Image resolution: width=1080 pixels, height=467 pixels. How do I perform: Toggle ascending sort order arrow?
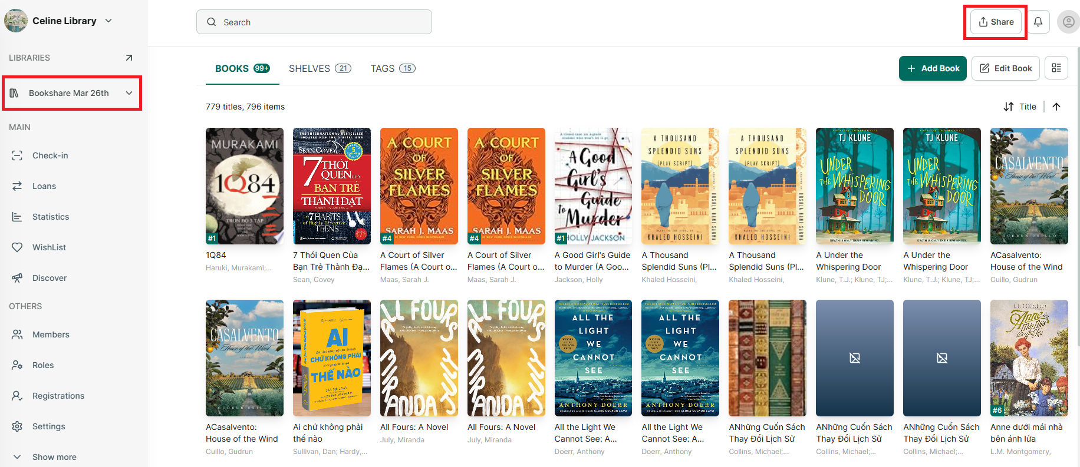click(1056, 107)
